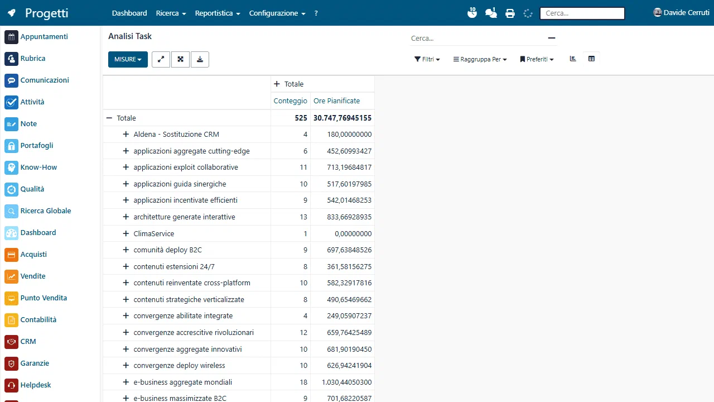Open the Preferiti dropdown
Image resolution: width=714 pixels, height=402 pixels.
click(x=537, y=59)
